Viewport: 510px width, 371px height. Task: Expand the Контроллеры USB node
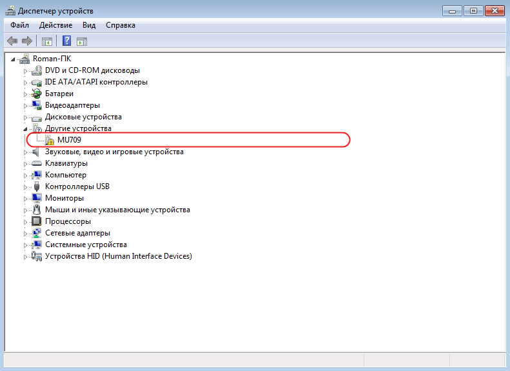[26, 186]
